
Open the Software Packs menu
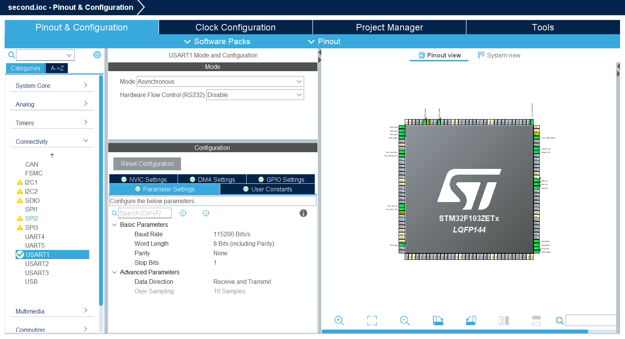217,41
